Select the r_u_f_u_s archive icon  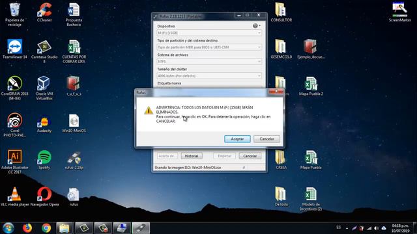coord(74,86)
